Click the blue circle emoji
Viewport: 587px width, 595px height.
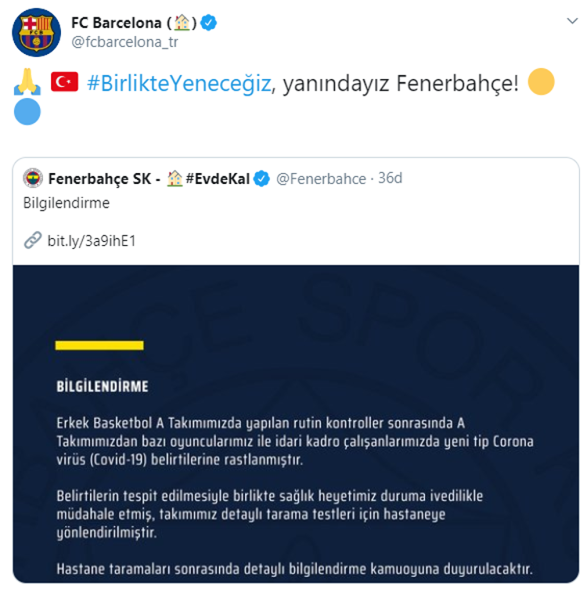(x=27, y=111)
